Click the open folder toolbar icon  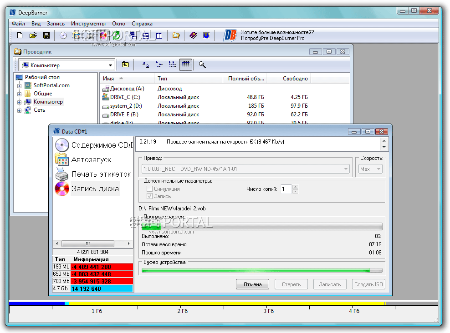click(x=33, y=35)
